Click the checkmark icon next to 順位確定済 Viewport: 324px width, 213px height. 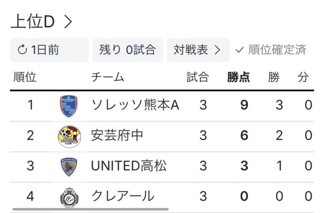click(239, 50)
